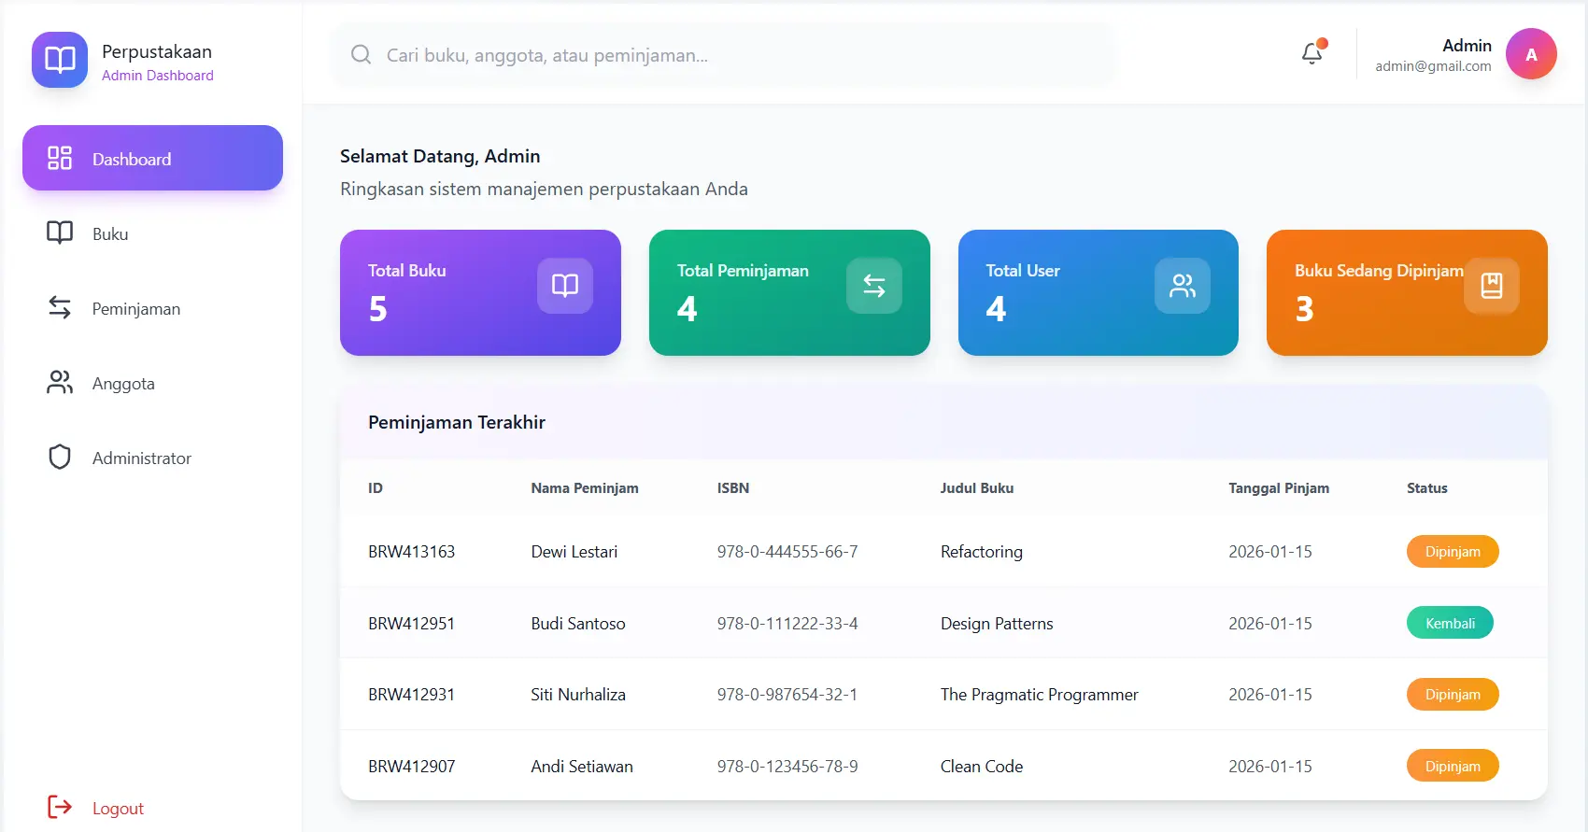Viewport: 1588px width, 832px height.
Task: Open notifications via the bell icon
Action: tap(1312, 53)
